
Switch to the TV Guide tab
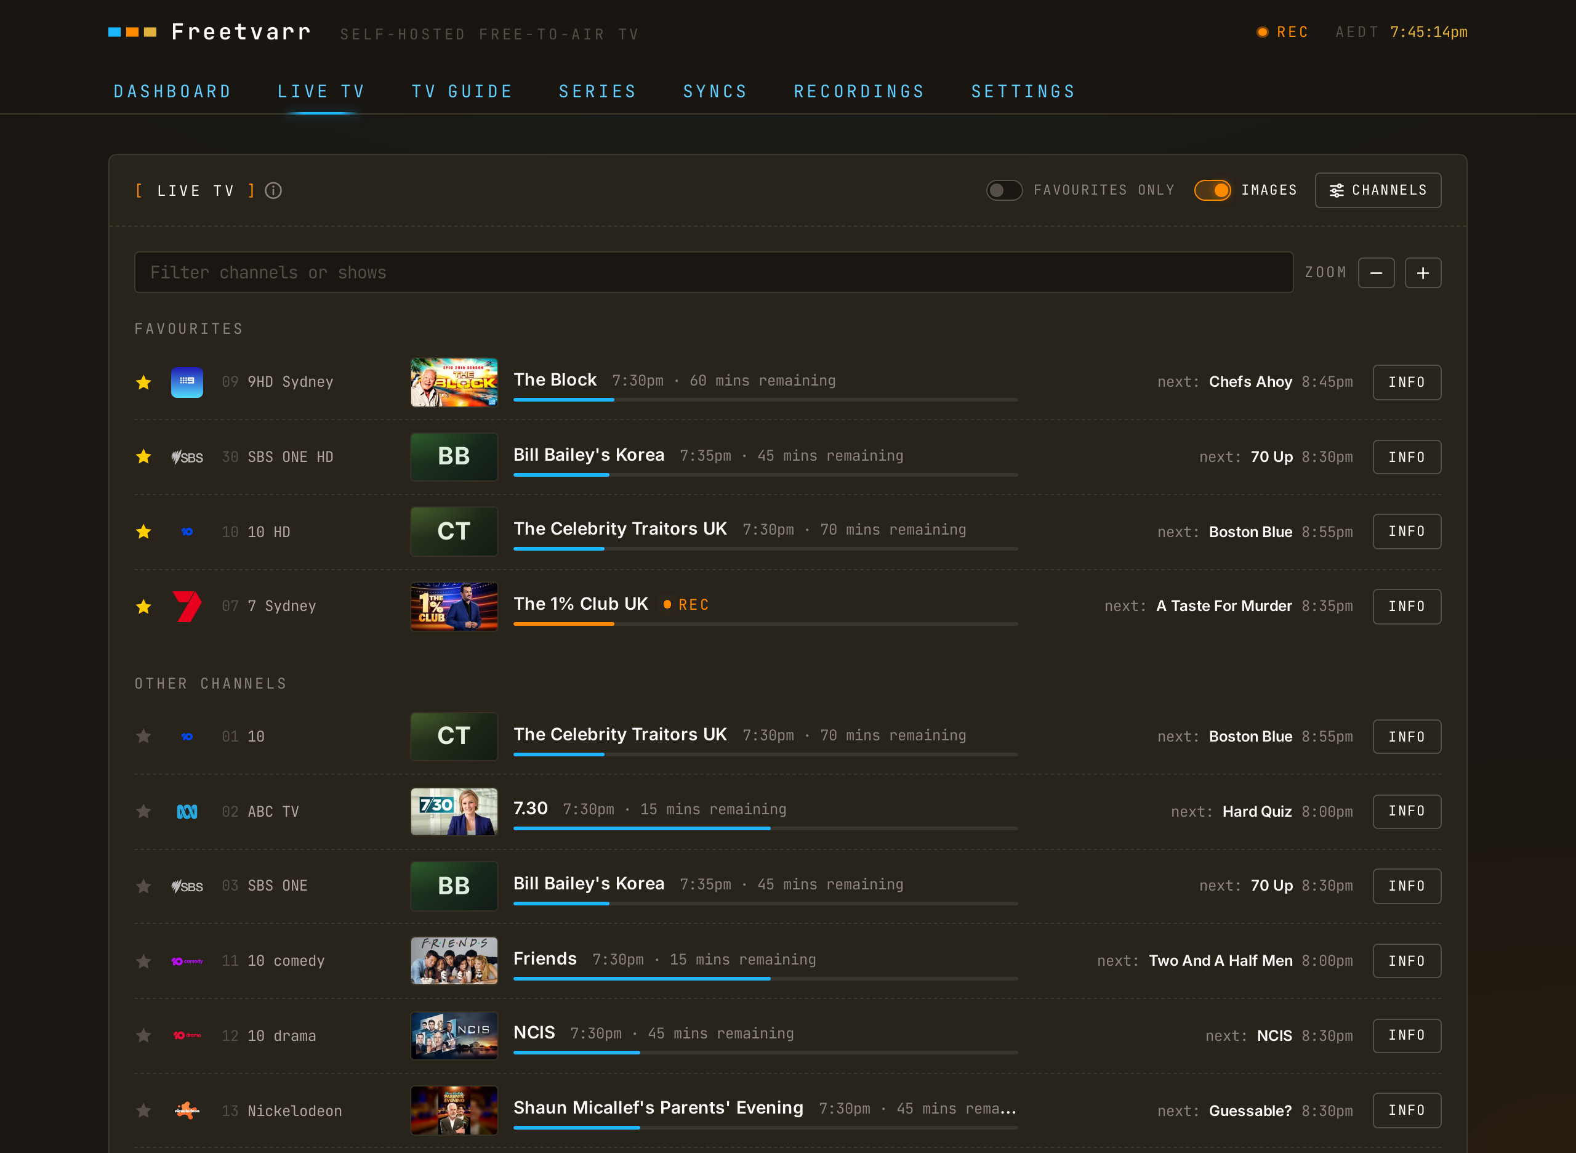pyautogui.click(x=462, y=91)
